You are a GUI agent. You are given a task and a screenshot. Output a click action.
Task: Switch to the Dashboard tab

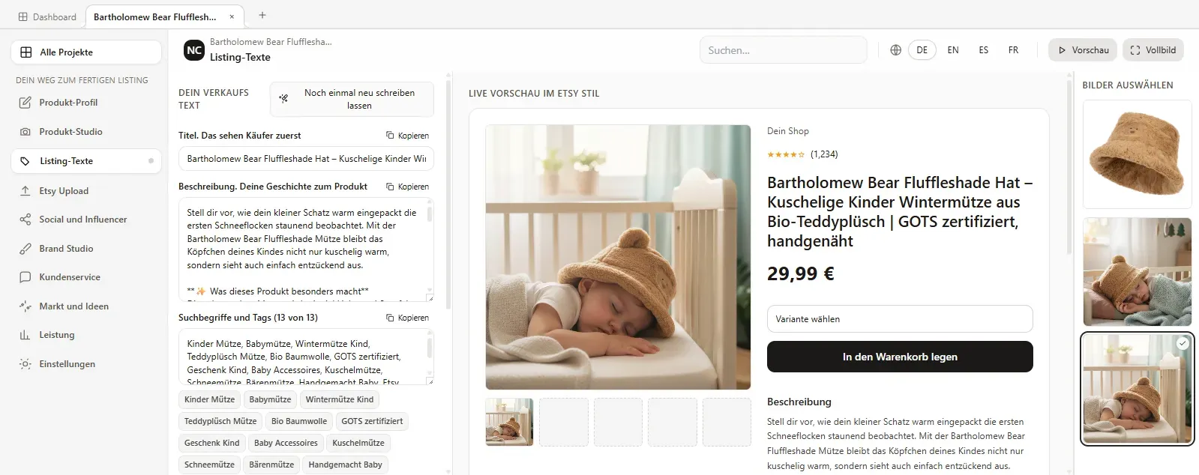(x=47, y=16)
